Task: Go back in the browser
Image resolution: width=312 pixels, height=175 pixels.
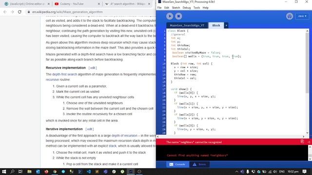Action: pos(5,12)
